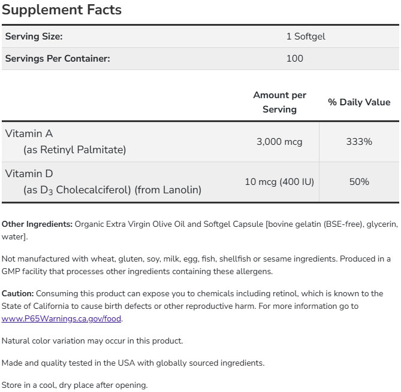Click the % Daily Value column header

click(x=359, y=102)
